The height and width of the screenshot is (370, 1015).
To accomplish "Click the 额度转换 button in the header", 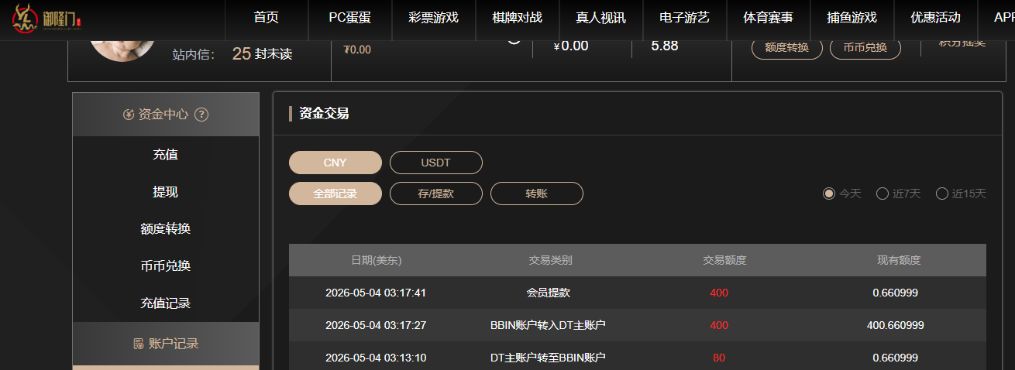I will coord(786,47).
